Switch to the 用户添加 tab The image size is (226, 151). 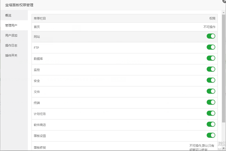(x=14, y=36)
